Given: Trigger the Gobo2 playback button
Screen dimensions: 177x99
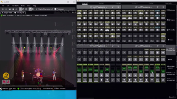Looking at the screenshot, I should tap(163, 24).
